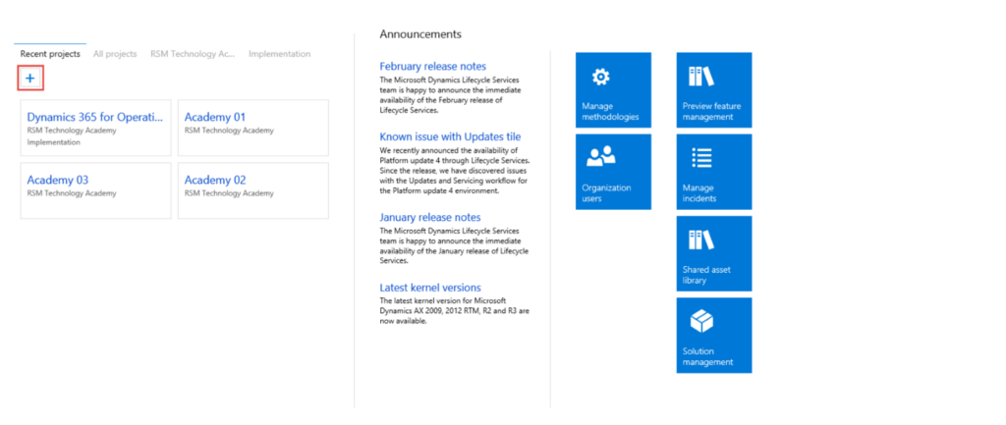
Task: Open the Preview feature management tile
Action: point(714,90)
